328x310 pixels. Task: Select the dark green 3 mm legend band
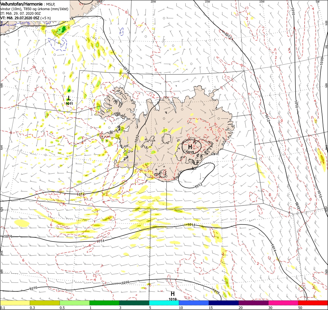click(x=134, y=303)
